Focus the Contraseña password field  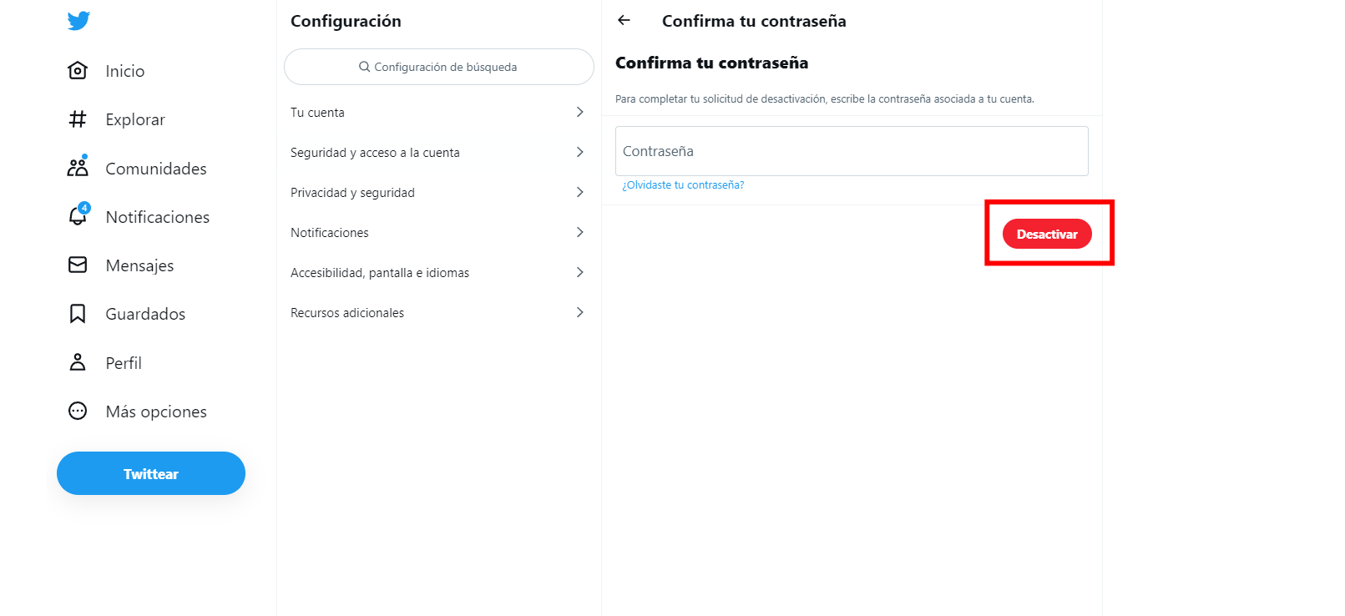point(852,151)
